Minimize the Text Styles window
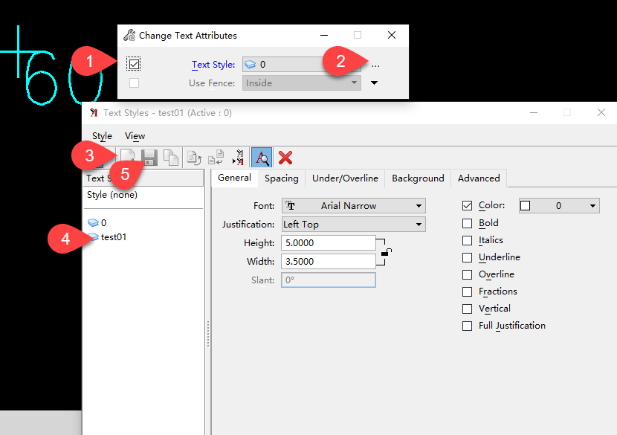The image size is (617, 435). click(x=534, y=112)
